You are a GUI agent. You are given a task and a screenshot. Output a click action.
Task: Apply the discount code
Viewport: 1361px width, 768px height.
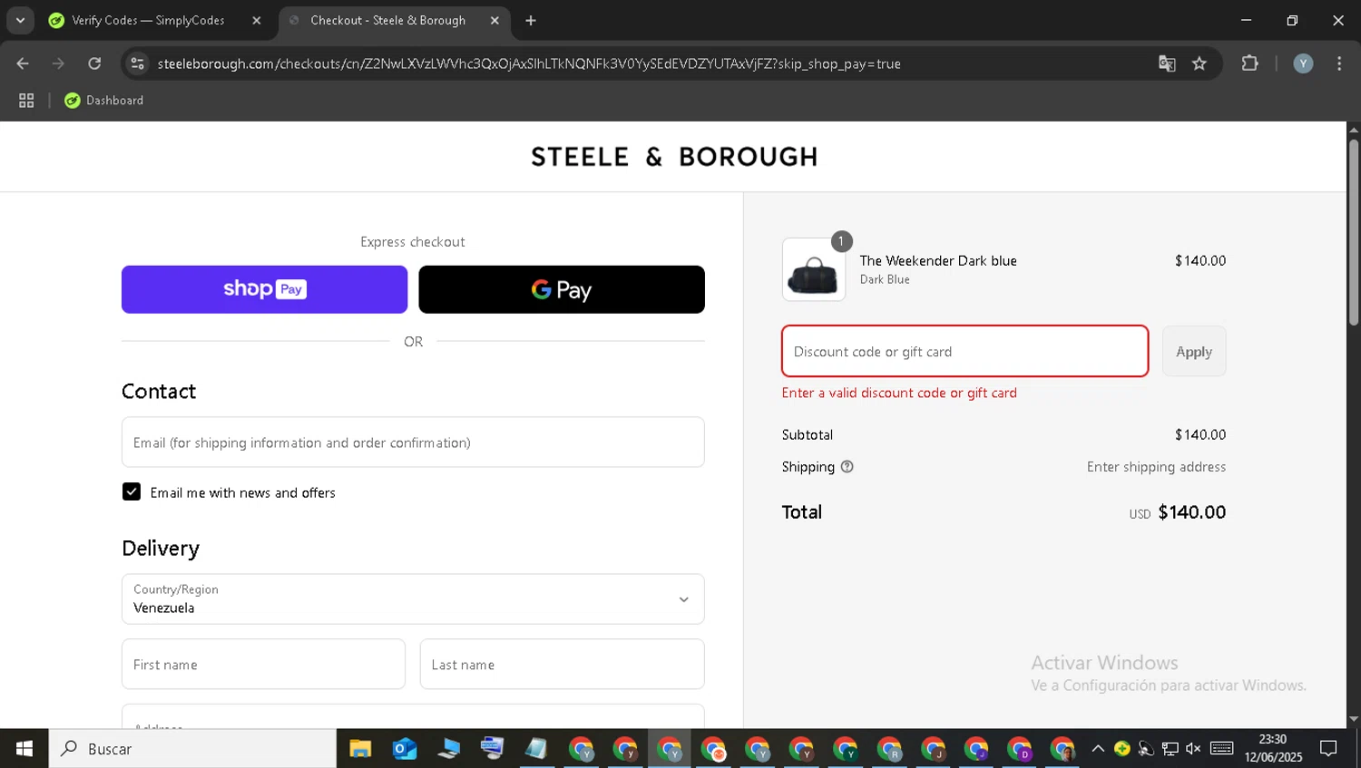[1194, 351]
